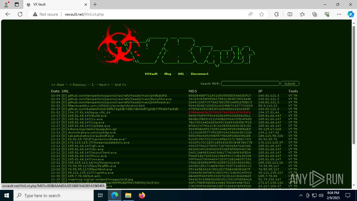
Task: Open a new browser tab
Action: pos(95,4)
